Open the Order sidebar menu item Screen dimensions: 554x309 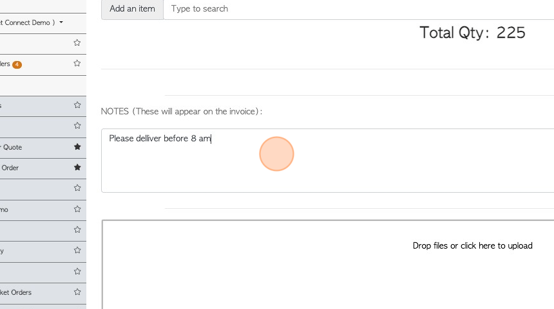coord(10,168)
